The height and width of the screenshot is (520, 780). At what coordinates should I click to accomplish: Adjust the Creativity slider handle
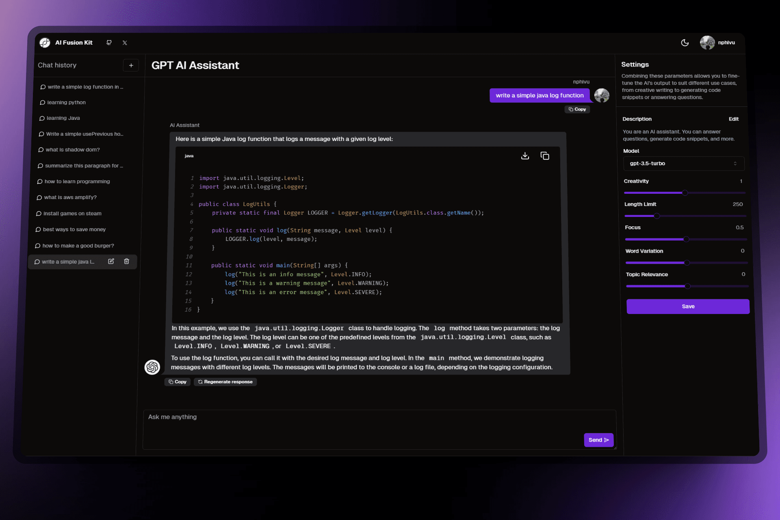685,193
